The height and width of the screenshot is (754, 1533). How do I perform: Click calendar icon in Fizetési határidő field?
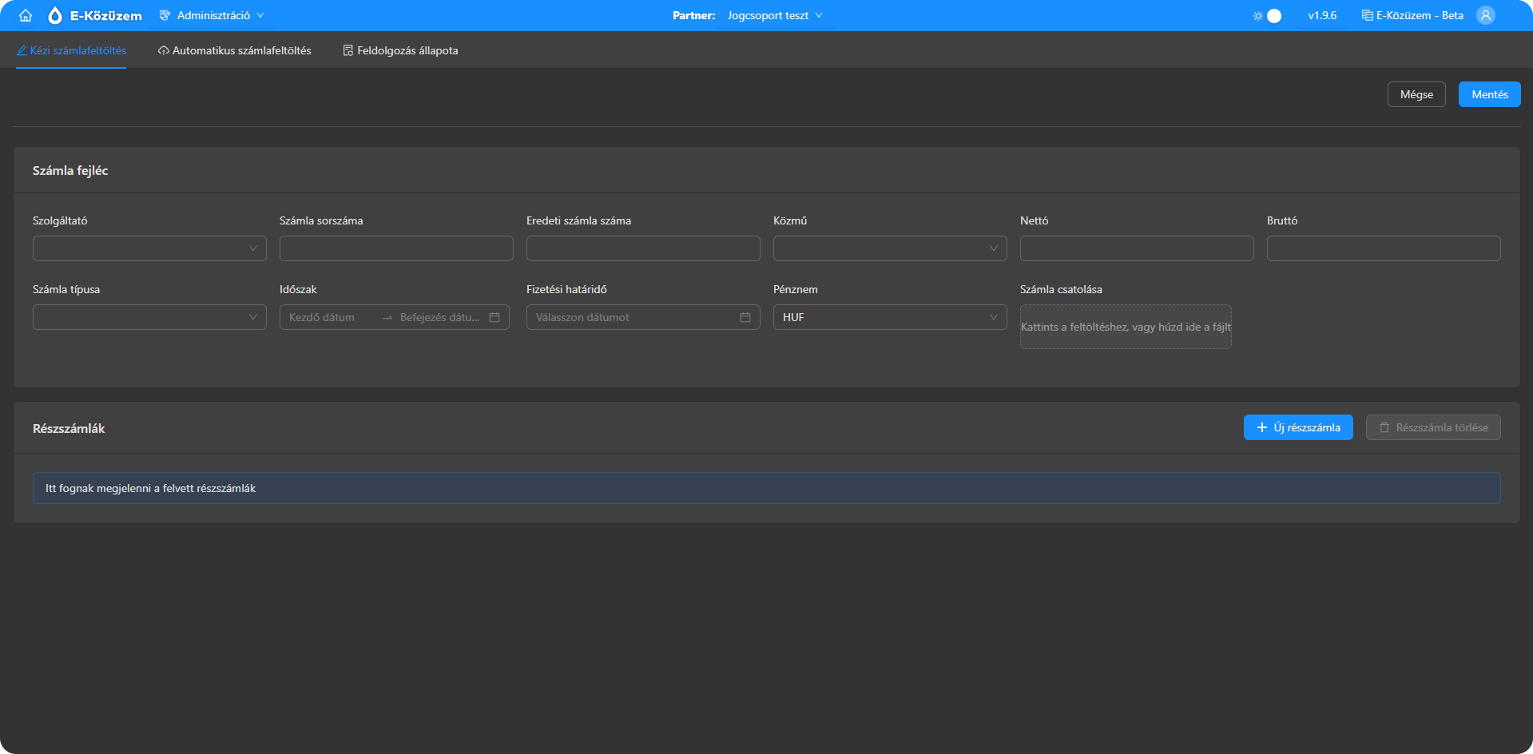coord(745,317)
